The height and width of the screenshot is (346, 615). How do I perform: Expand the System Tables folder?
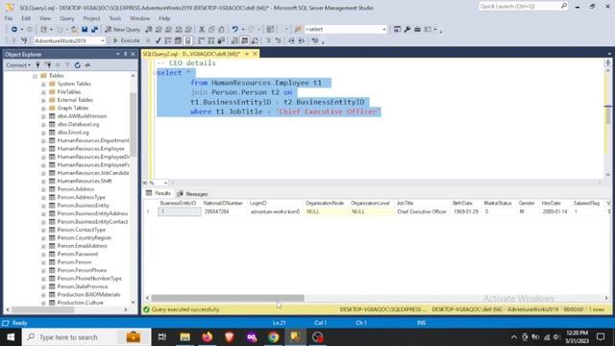(43, 84)
